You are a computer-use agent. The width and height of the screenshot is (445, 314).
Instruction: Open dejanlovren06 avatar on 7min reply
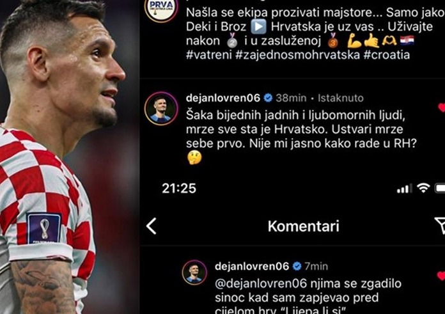pos(194,272)
